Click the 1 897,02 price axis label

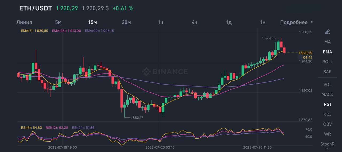(x=306, y=91)
